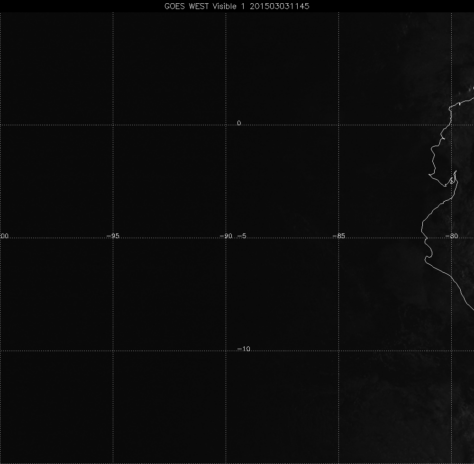This screenshot has height=464, width=474.
Task: Click intersection of -10 latitude and -85 longitude
Action: 338,351
